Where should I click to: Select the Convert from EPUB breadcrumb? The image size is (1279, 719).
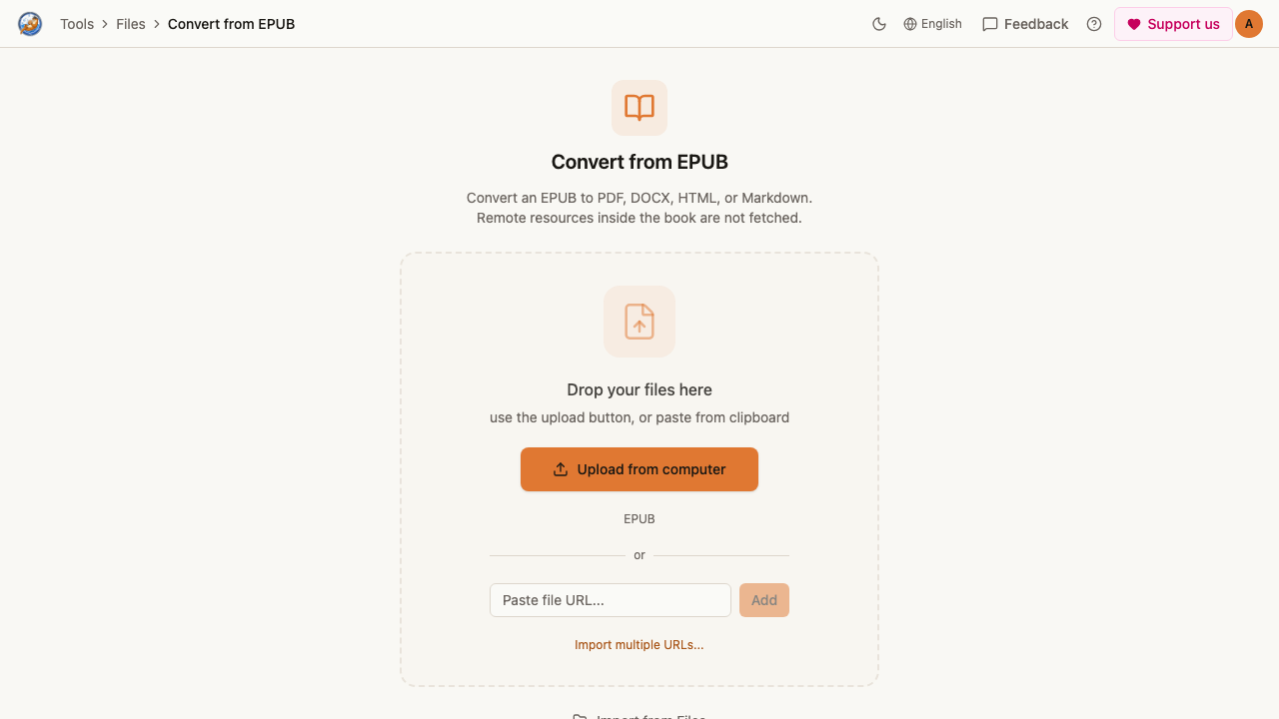(231, 24)
